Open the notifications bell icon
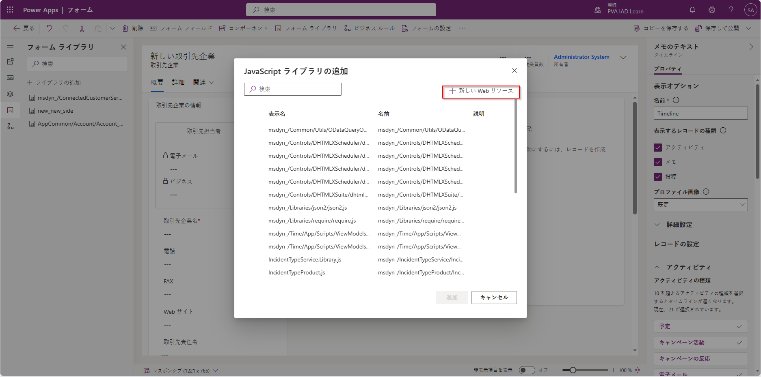This screenshot has width=761, height=377. click(x=692, y=10)
